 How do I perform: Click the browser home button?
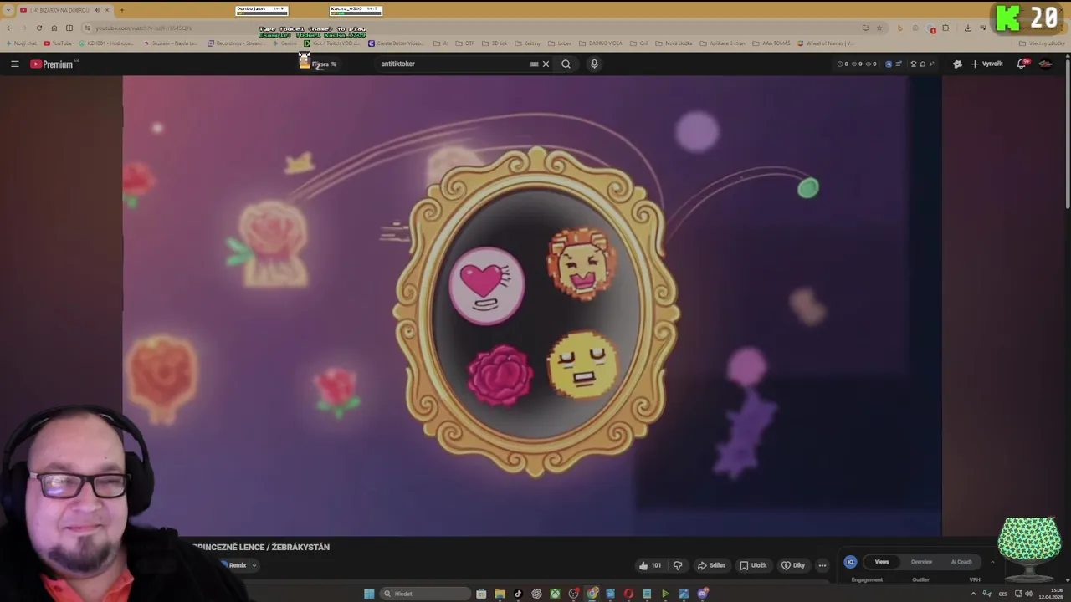(x=54, y=28)
